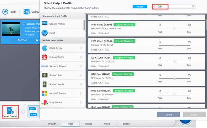Click the 'No Subtitle' label

[x=29, y=35]
